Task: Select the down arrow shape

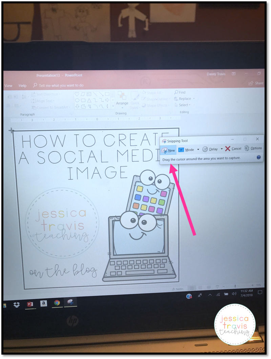Action: pos(77,106)
